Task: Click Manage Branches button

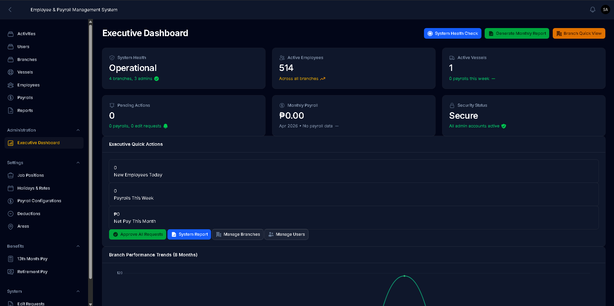Action: click(238, 234)
